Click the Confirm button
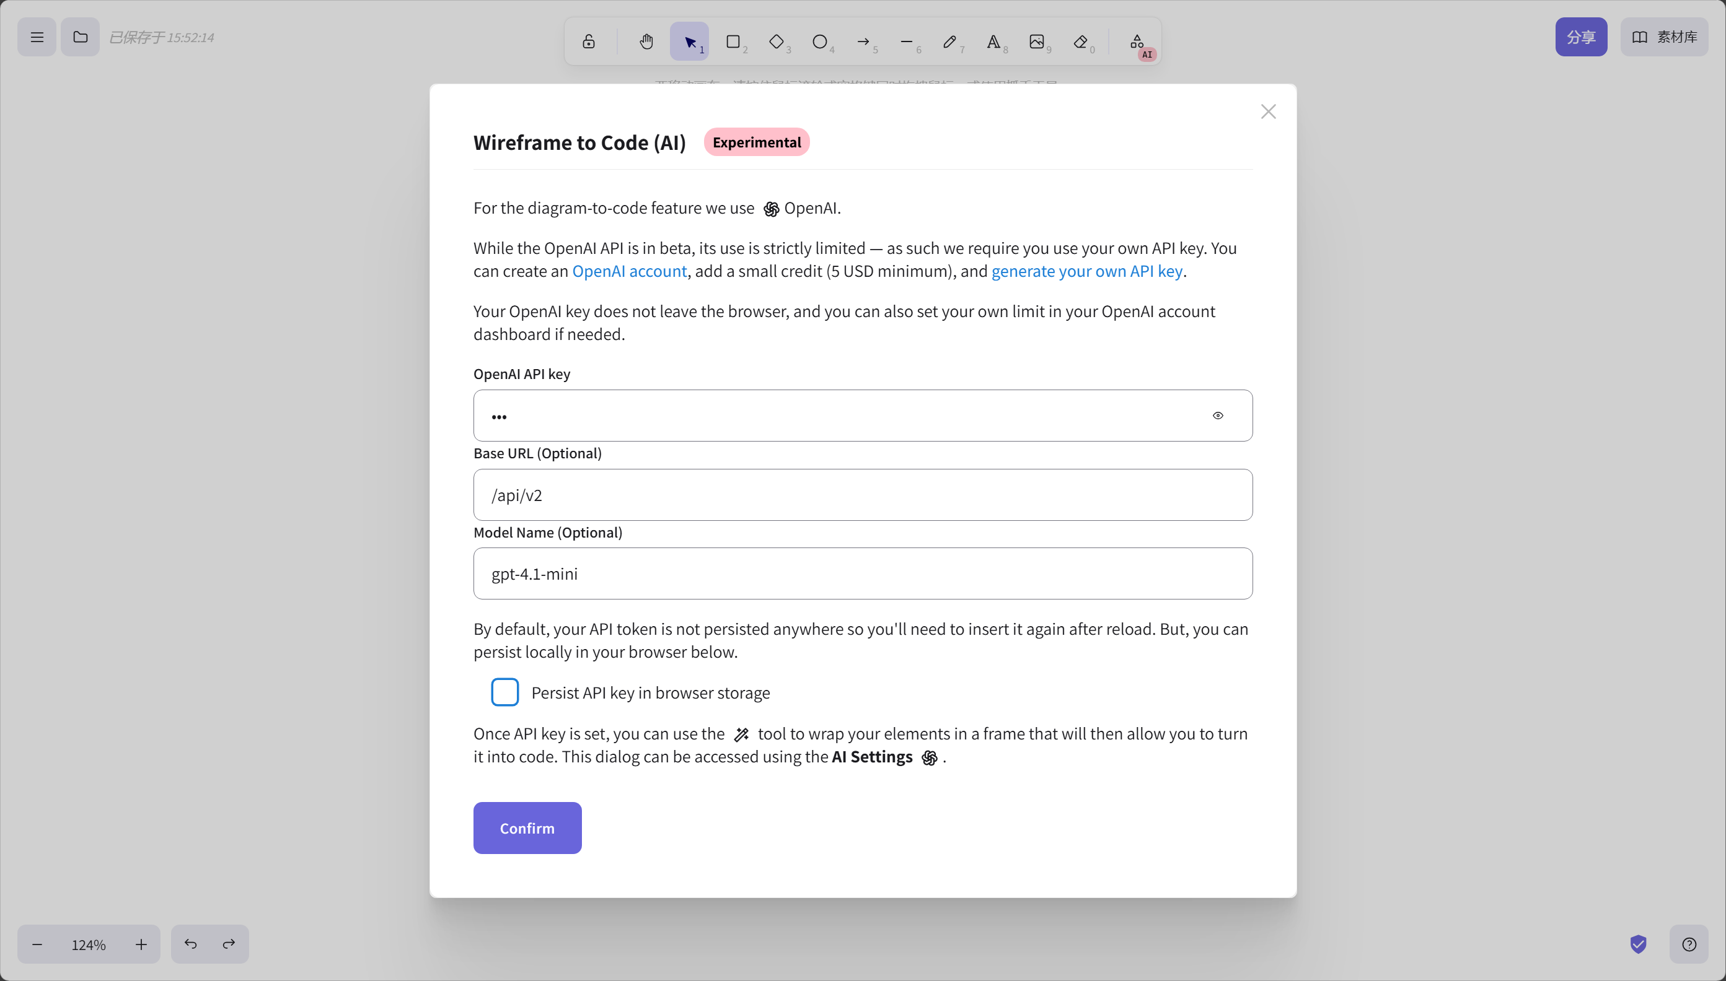 pyautogui.click(x=527, y=828)
